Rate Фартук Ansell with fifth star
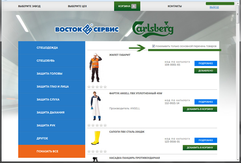The image size is (241, 163). pos(105,125)
